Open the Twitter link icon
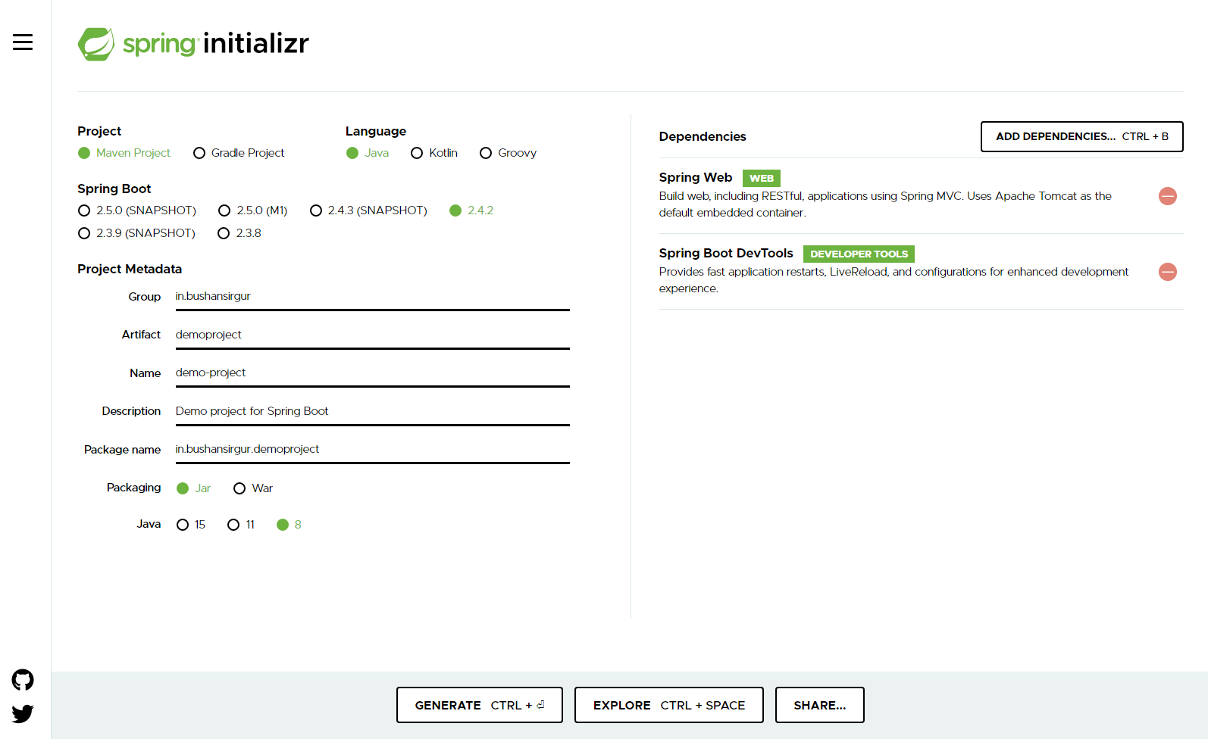Screen dimensions: 1208x739 pyautogui.click(x=23, y=713)
